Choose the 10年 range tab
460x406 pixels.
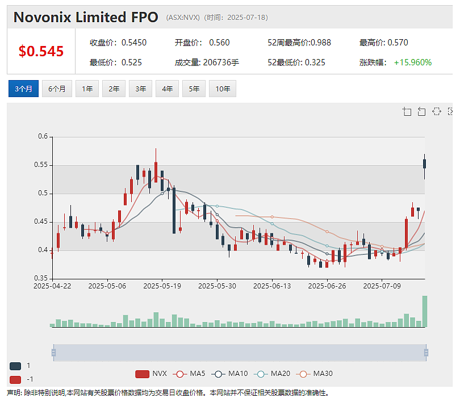click(223, 89)
